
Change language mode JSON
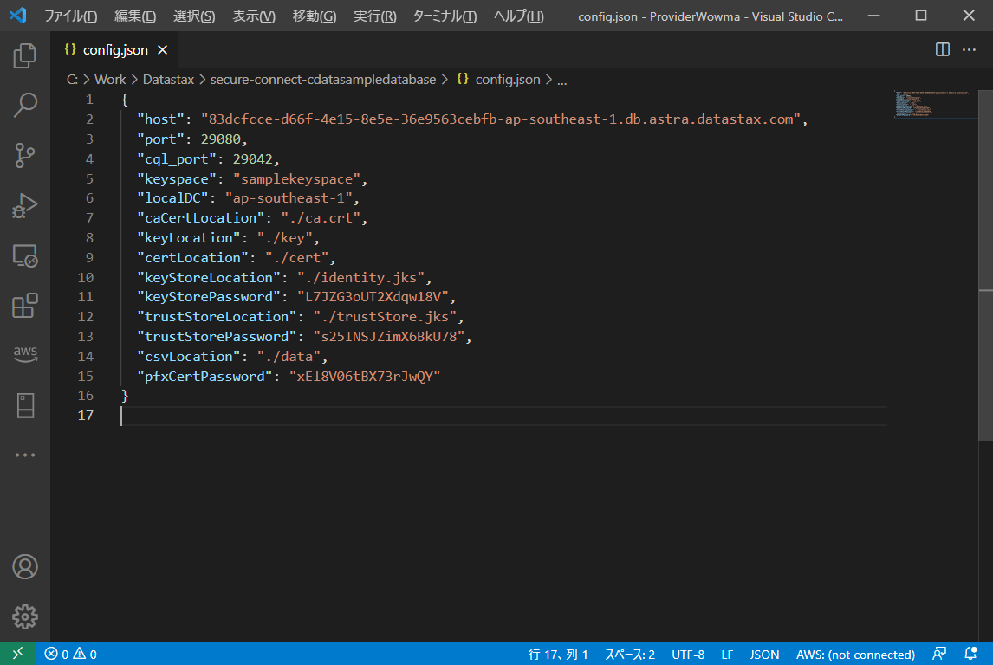[x=763, y=655]
